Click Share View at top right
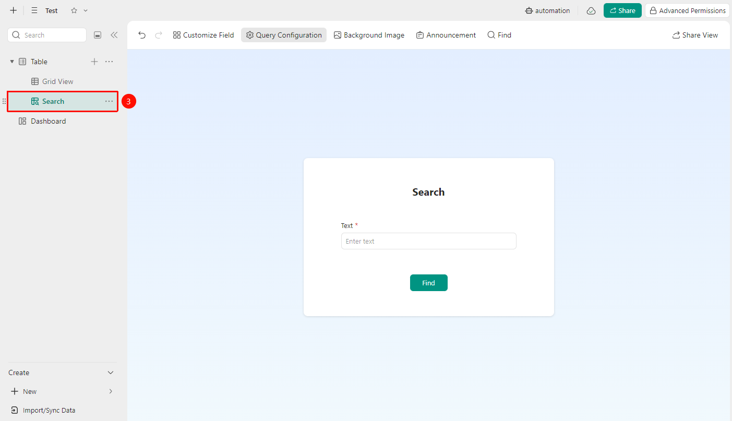Image resolution: width=732 pixels, height=421 pixels. point(695,35)
